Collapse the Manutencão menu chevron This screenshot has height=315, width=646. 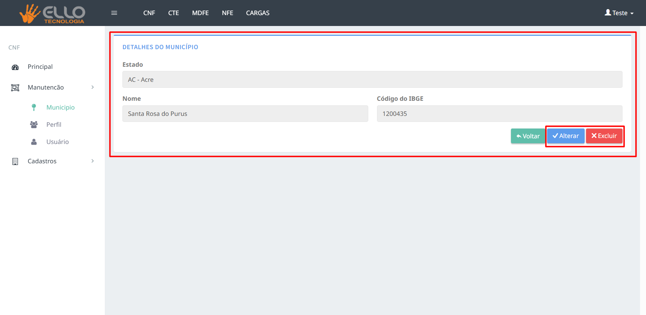click(93, 87)
